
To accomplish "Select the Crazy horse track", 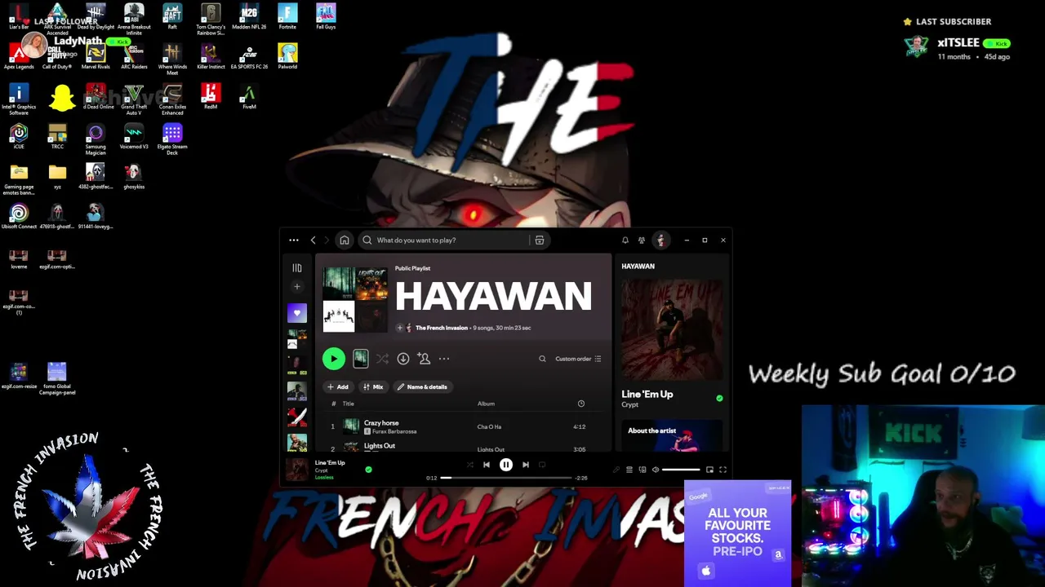I will tap(381, 423).
